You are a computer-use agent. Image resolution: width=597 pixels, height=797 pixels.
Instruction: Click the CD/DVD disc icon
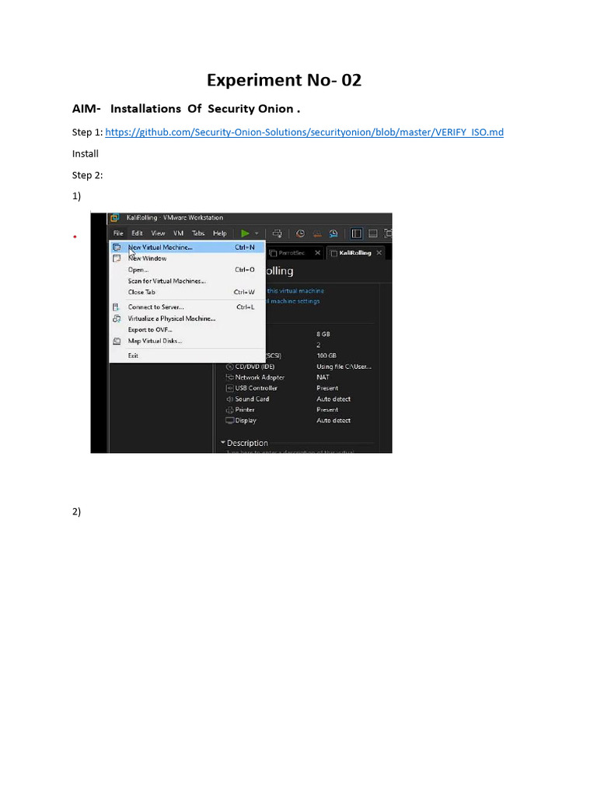(x=229, y=367)
